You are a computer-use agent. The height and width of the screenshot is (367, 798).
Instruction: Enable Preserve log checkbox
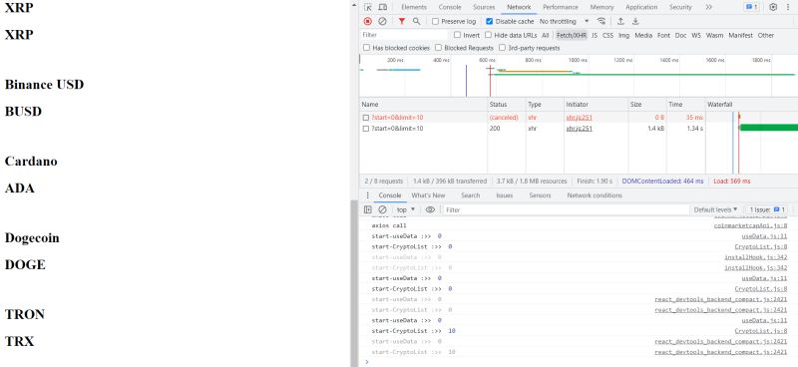pos(435,21)
